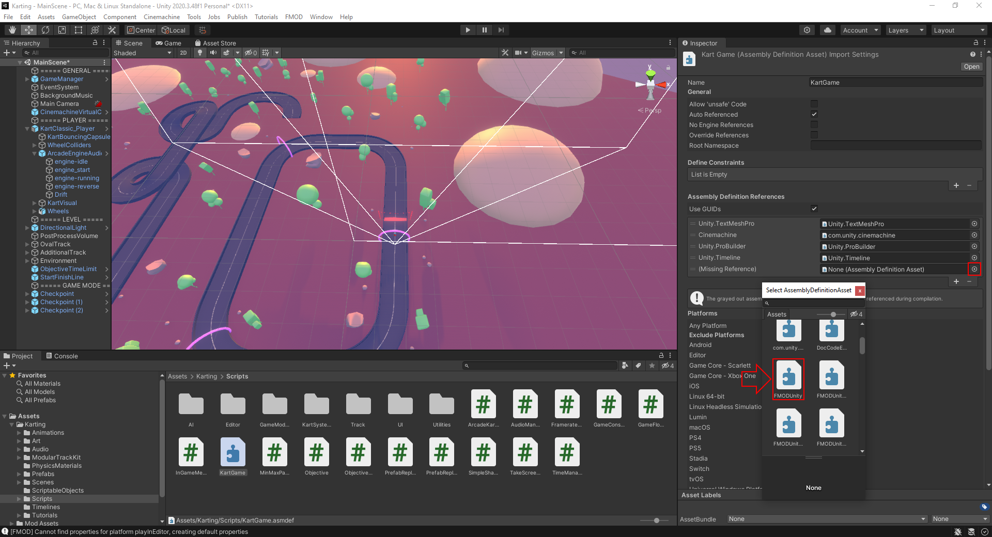Toggle scene lighting bulb icon
992x537 pixels.
click(x=200, y=53)
